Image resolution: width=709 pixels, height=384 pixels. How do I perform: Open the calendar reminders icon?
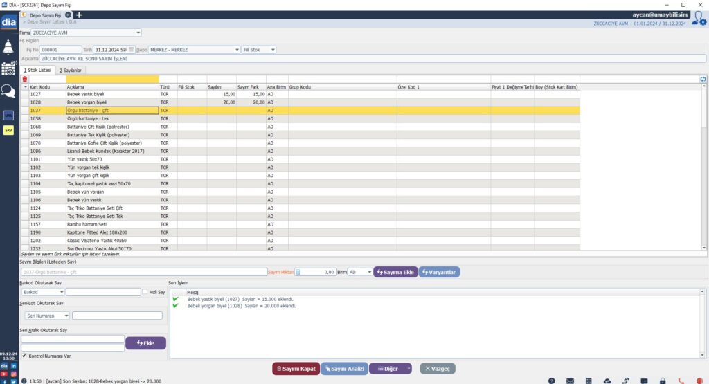pos(8,68)
